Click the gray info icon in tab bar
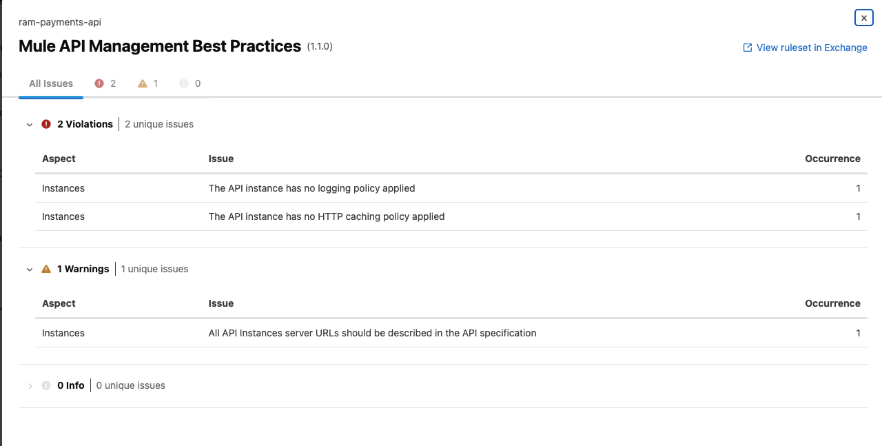Image resolution: width=882 pixels, height=446 pixels. coord(184,83)
